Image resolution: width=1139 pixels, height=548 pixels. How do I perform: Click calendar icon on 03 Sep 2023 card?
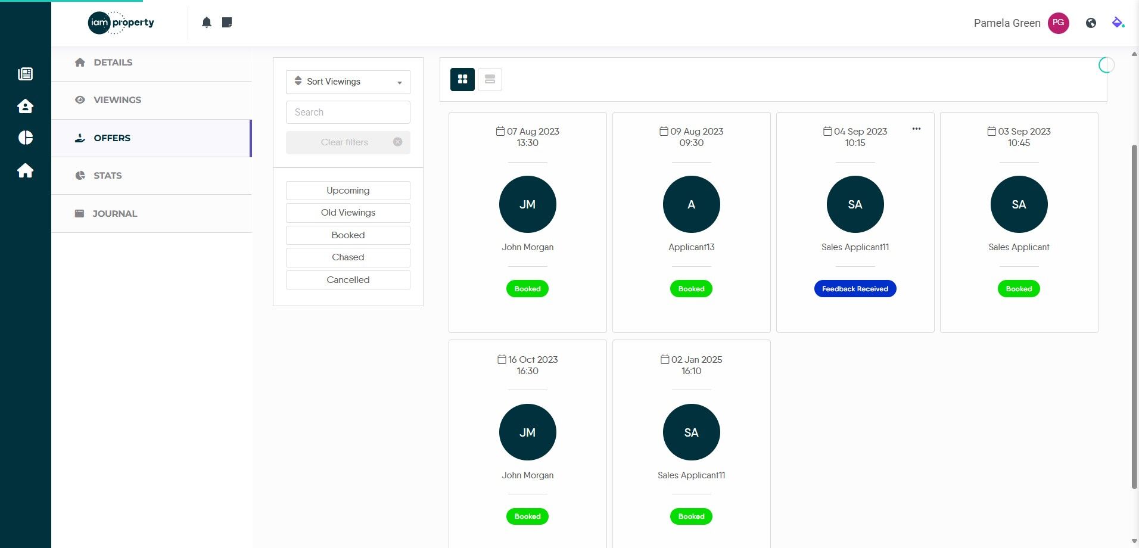tap(992, 131)
